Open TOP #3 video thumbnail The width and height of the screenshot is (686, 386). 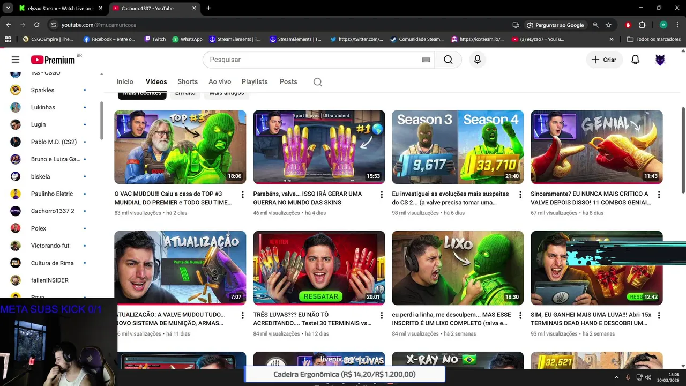(x=180, y=147)
